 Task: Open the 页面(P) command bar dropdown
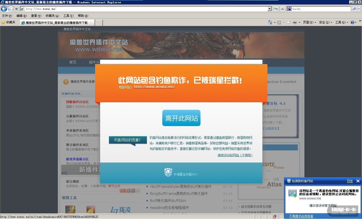pyautogui.click(x=309, y=22)
